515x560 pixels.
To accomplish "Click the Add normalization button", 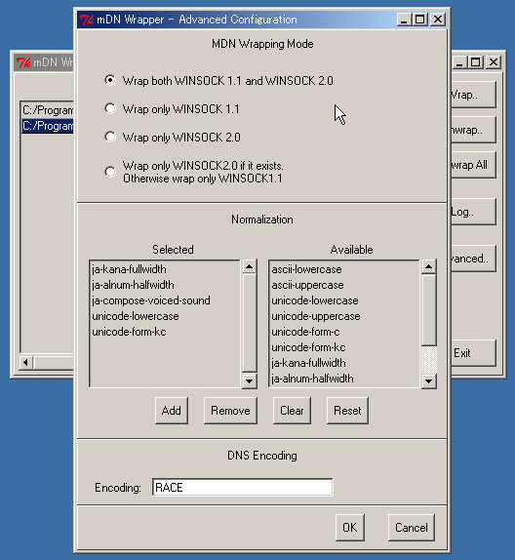I will [x=172, y=411].
